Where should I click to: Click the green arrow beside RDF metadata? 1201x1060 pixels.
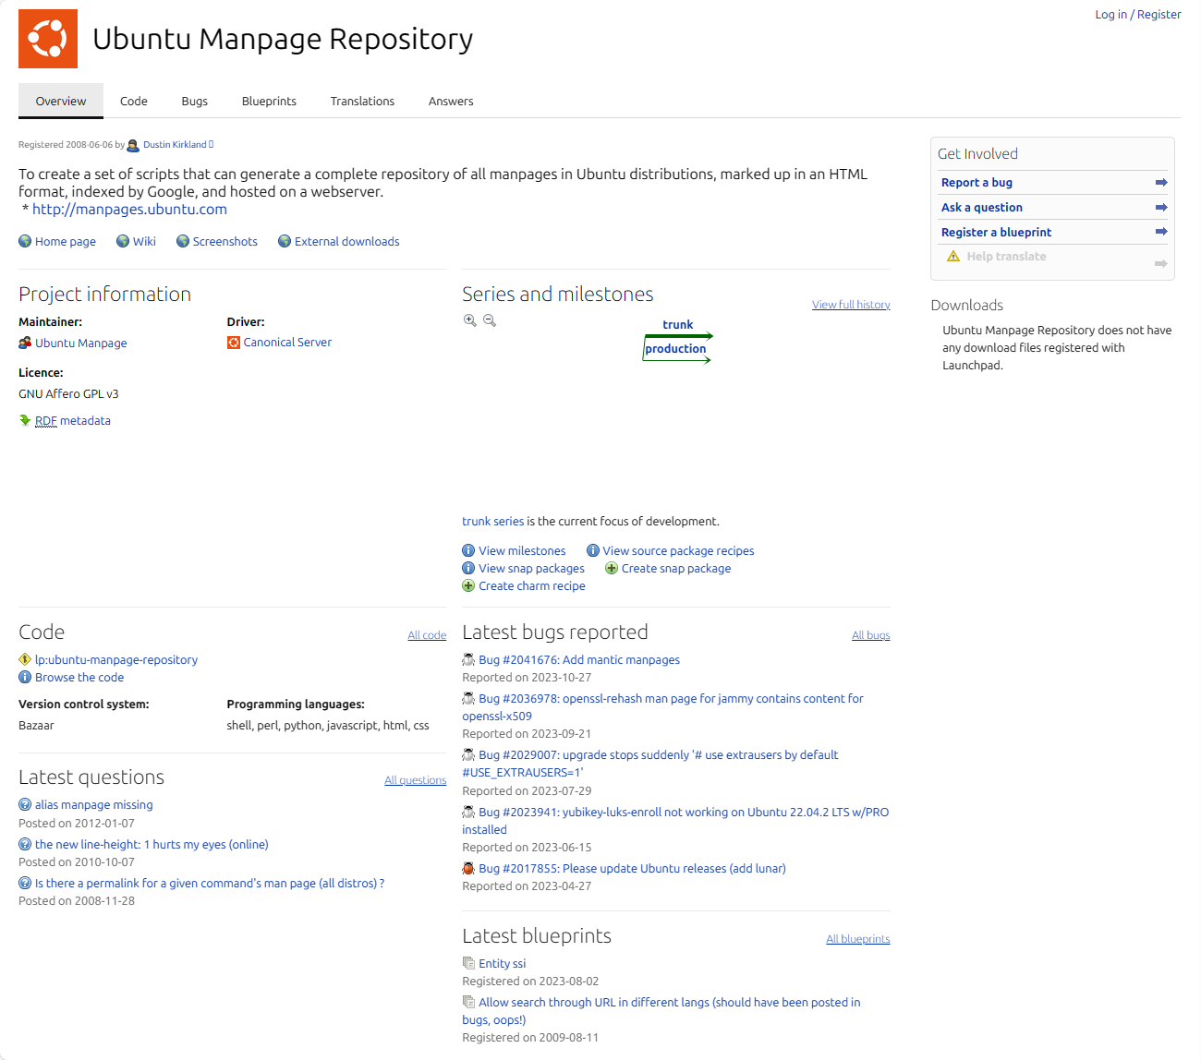(25, 420)
